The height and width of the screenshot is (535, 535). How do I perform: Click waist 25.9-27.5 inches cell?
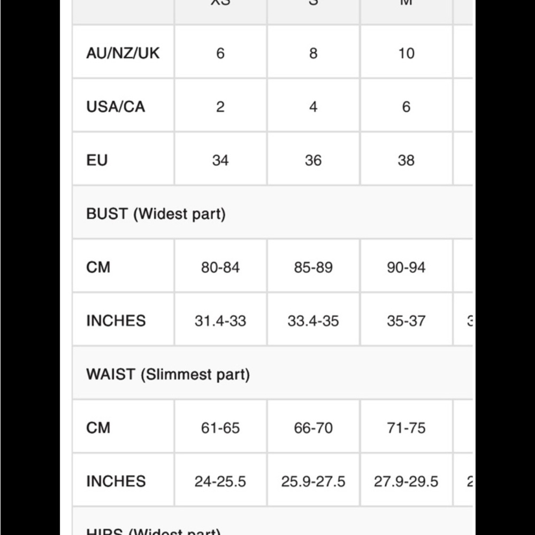[314, 481]
